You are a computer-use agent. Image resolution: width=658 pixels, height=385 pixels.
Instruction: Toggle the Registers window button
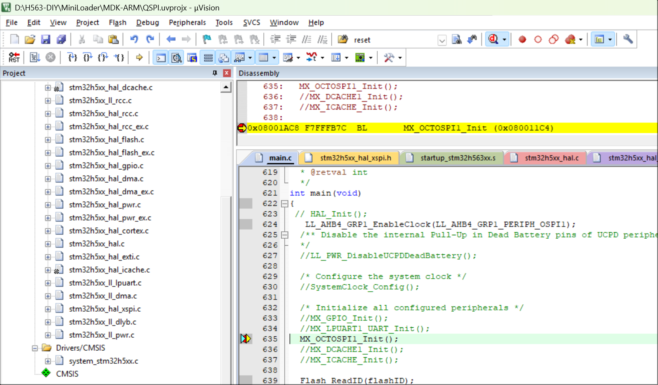pos(208,57)
